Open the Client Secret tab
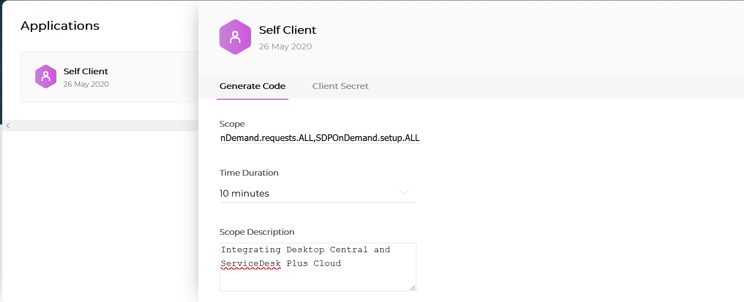Image resolution: width=744 pixels, height=302 pixels. (x=341, y=86)
